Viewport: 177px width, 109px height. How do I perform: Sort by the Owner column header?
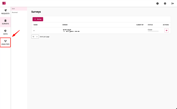[x=65, y=25]
